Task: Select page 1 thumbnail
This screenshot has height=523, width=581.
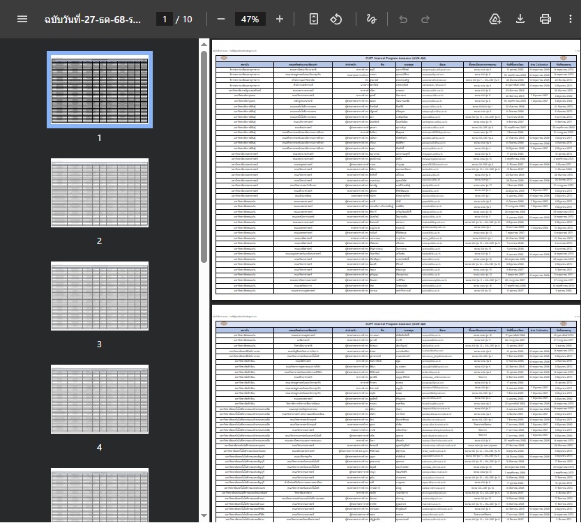Action: (x=100, y=90)
